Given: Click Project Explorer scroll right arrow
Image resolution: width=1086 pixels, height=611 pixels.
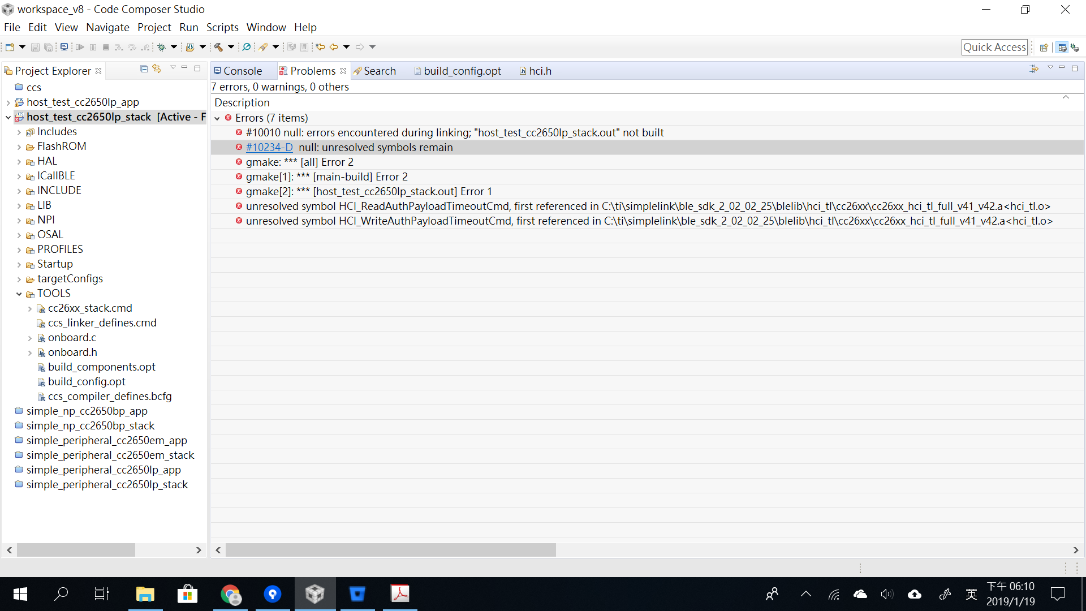Looking at the screenshot, I should tap(199, 550).
